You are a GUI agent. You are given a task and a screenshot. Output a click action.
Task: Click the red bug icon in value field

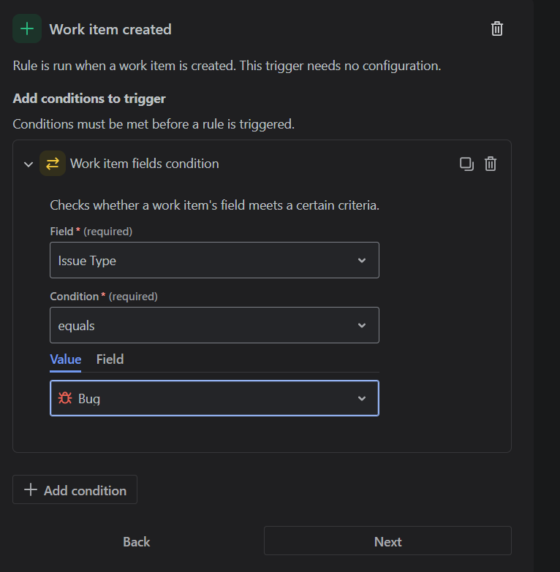[65, 398]
